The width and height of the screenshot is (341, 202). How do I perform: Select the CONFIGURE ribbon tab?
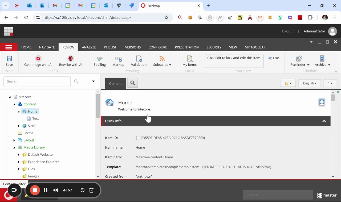158,47
